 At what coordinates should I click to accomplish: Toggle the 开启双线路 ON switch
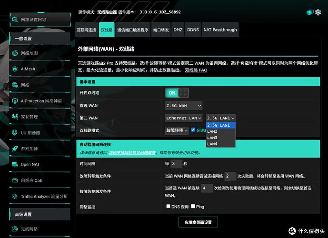coord(177,93)
